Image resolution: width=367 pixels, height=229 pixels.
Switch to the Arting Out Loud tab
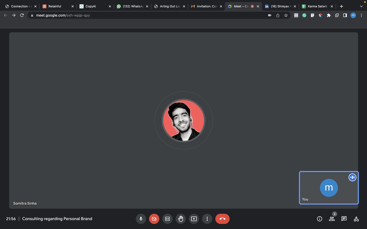coord(170,6)
